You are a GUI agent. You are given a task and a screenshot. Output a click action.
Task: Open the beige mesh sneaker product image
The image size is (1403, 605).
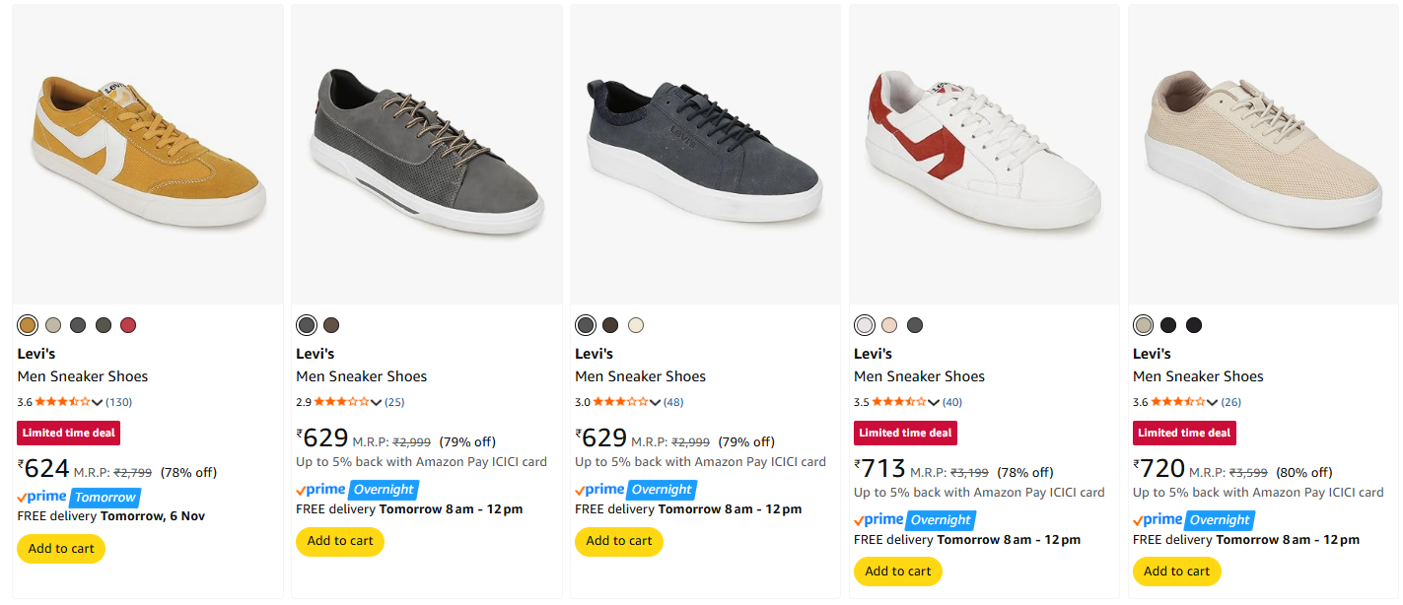pos(1263,153)
